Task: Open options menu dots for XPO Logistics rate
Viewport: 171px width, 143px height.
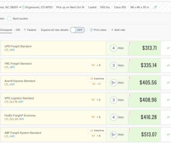Action: tap(130, 95)
